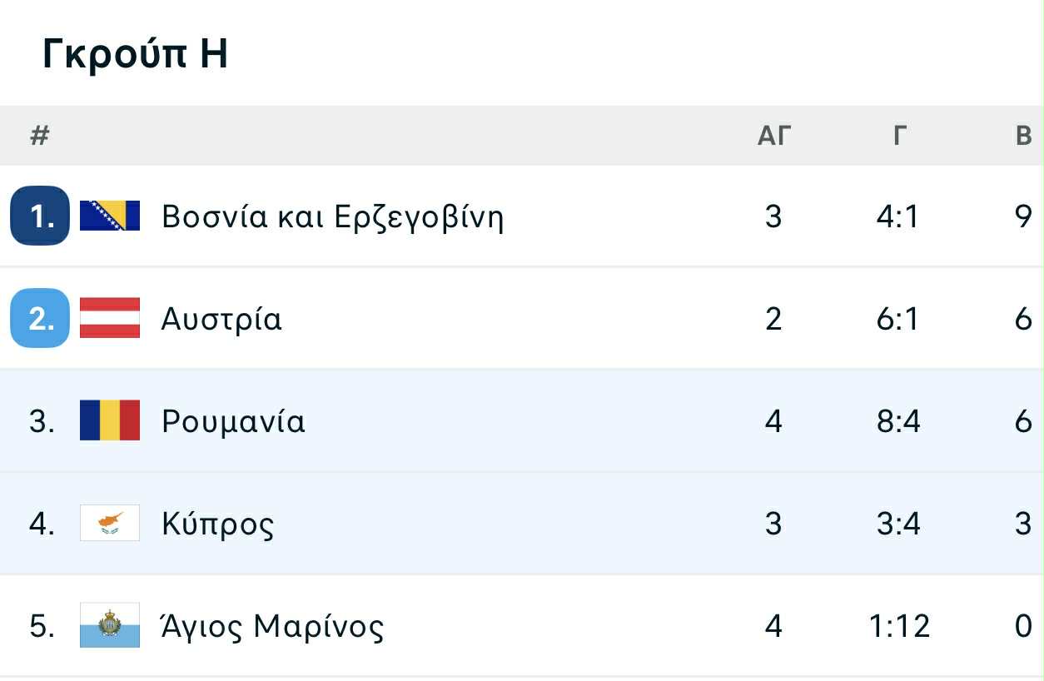Open the Ρουμανία team link

pos(234,421)
